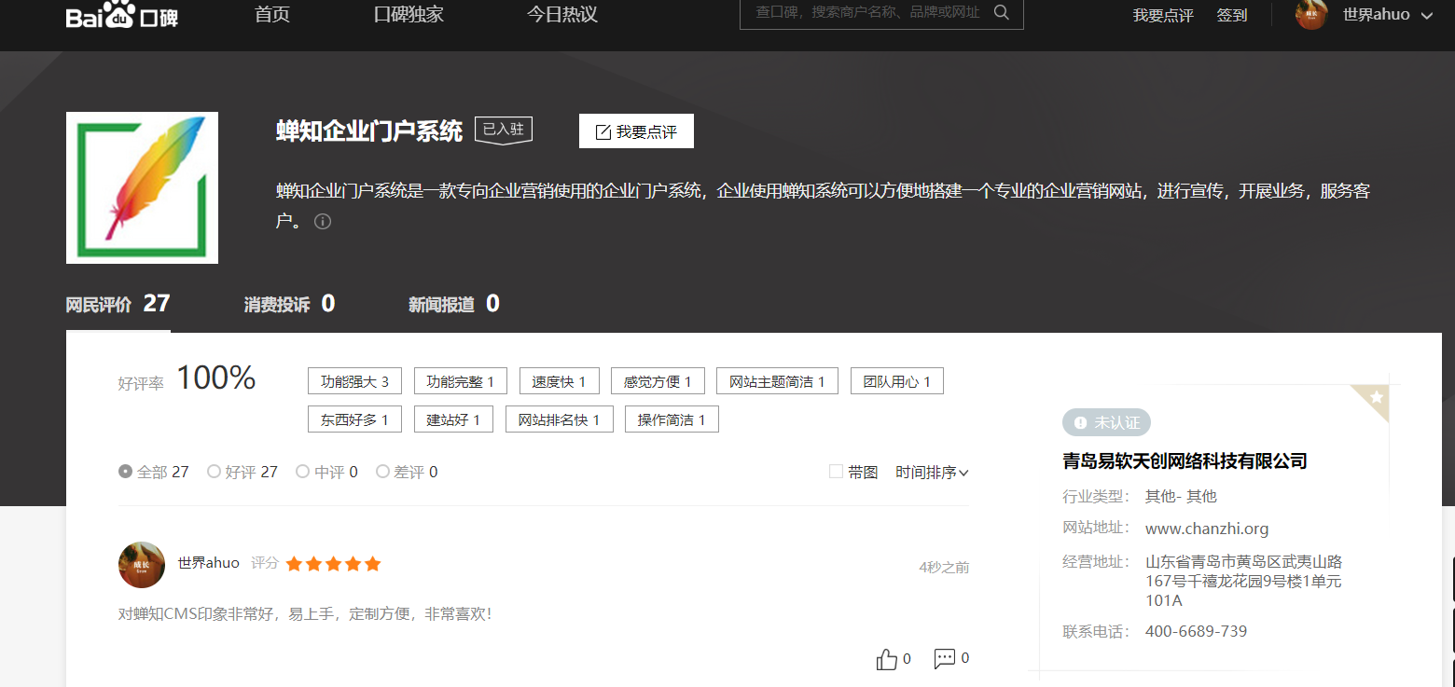Click the Baidu Koubei logo

[122, 15]
